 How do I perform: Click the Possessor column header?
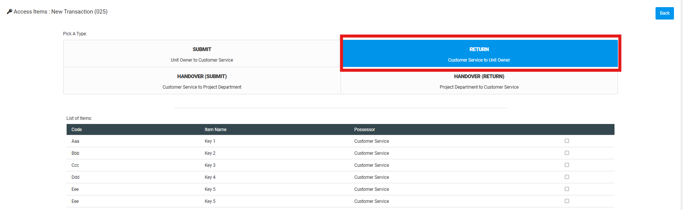365,130
